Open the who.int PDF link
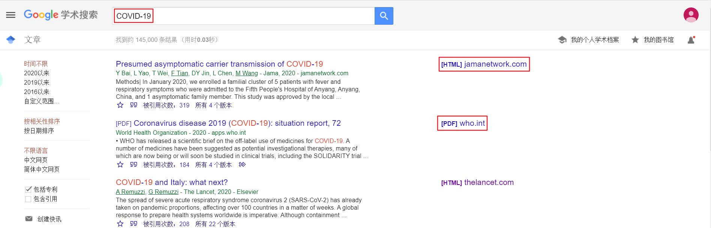Viewport: 711px width, 228px height. (463, 123)
